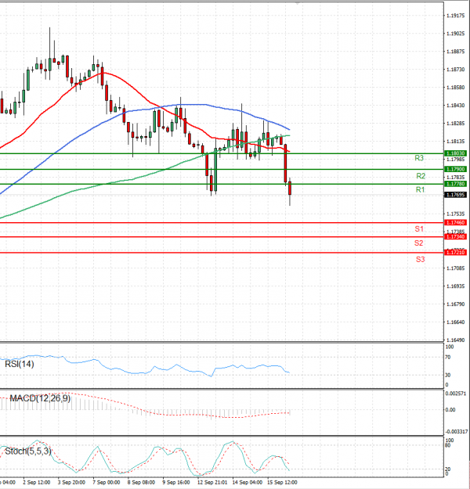Click the S3 support level label
Screen dimensions: 470x489
(x=420, y=259)
